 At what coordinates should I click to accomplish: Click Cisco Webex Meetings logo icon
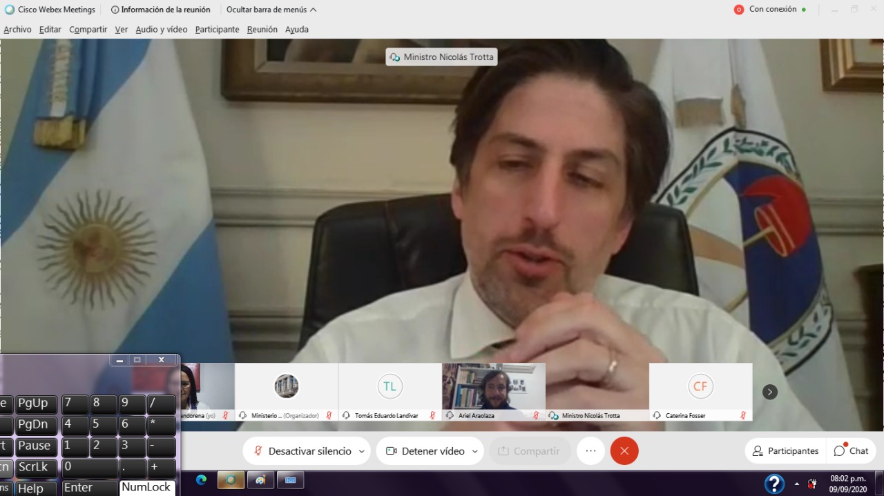point(10,10)
